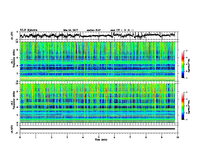Click time axis tick label "1"
The width and height of the screenshot is (200, 154).
(36, 137)
